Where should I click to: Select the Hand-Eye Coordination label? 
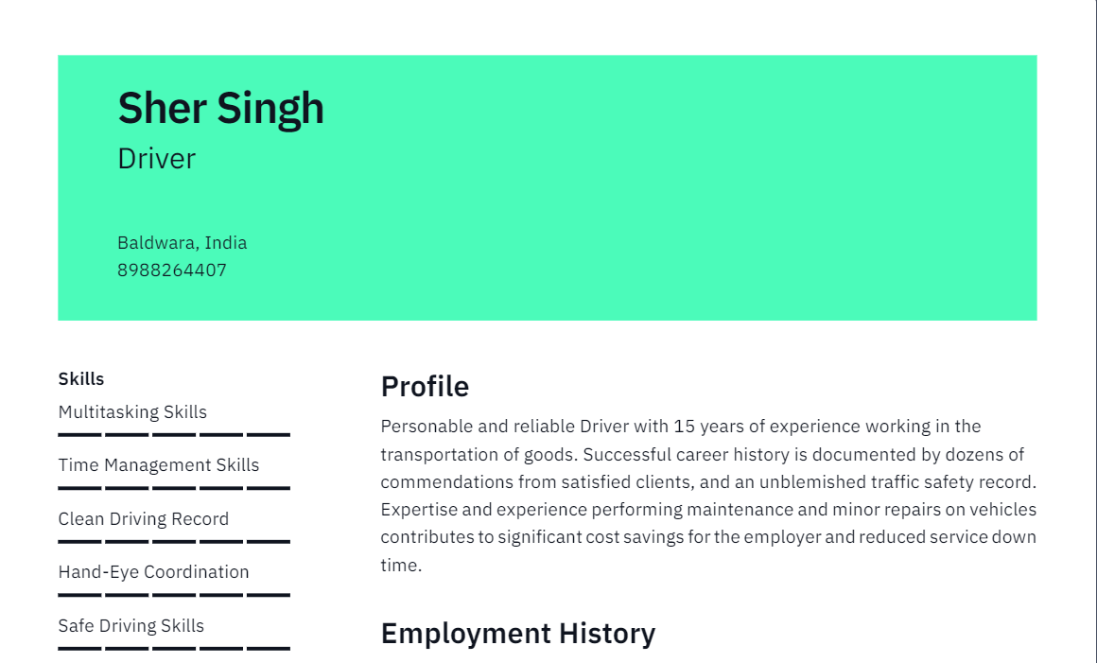[153, 572]
